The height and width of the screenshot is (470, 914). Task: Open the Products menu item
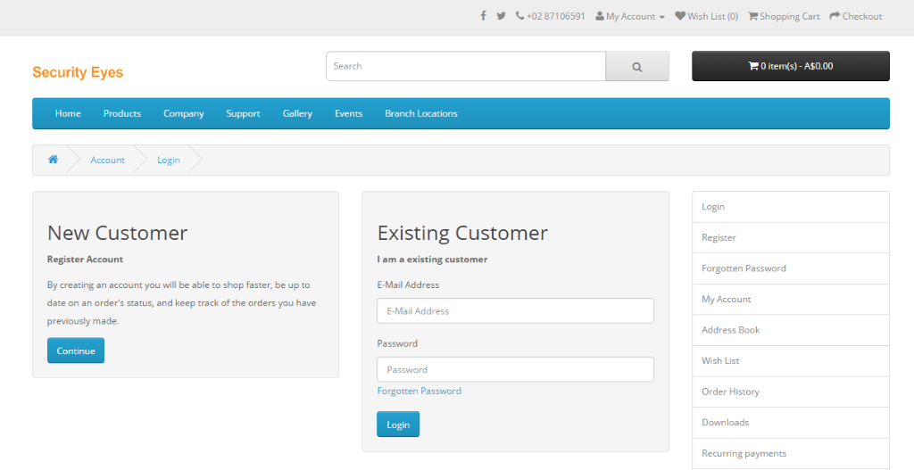(121, 113)
